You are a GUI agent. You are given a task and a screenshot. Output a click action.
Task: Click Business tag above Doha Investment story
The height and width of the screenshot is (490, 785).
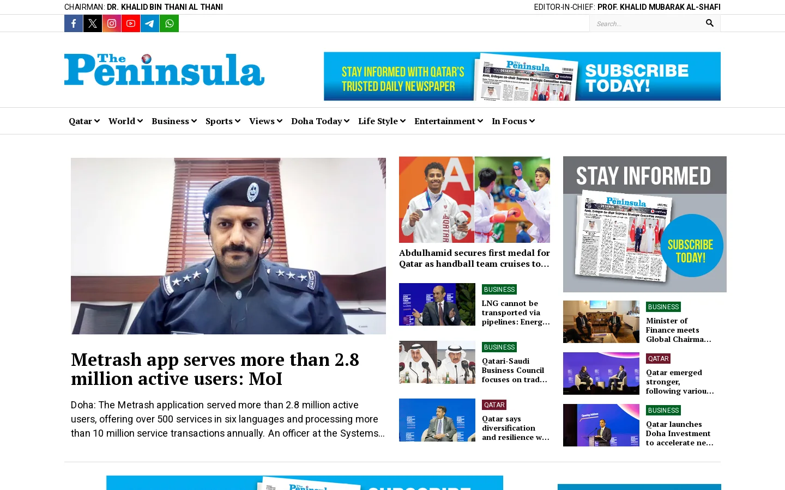[x=663, y=411]
